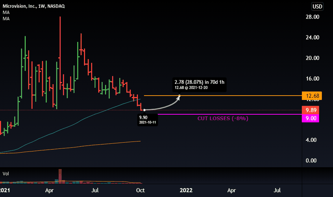Click the 28.00 price axis value
The height and width of the screenshot is (197, 333).
coord(312,17)
